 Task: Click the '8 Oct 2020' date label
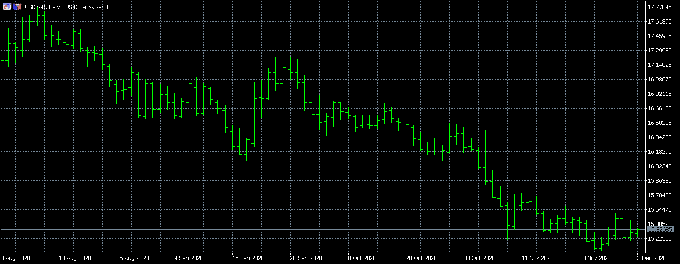click(x=363, y=258)
